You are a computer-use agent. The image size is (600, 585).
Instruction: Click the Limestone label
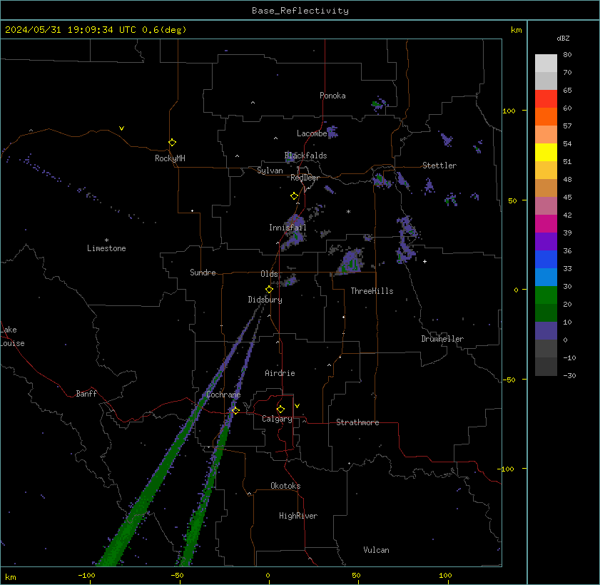click(x=106, y=248)
